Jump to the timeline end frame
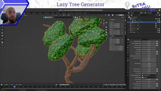161x91 pixels. (x=68, y=85)
